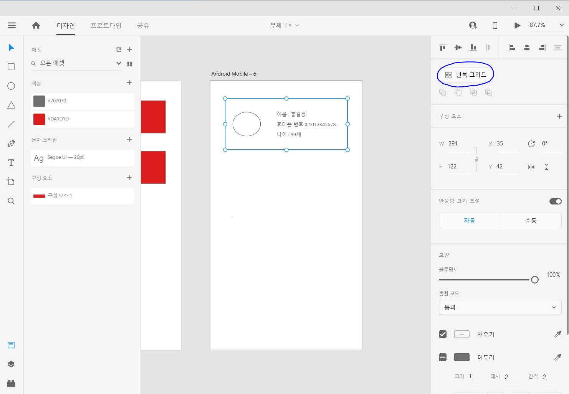This screenshot has height=394, width=569.
Task: Switch to 프로토타입 tab
Action: pyautogui.click(x=106, y=25)
